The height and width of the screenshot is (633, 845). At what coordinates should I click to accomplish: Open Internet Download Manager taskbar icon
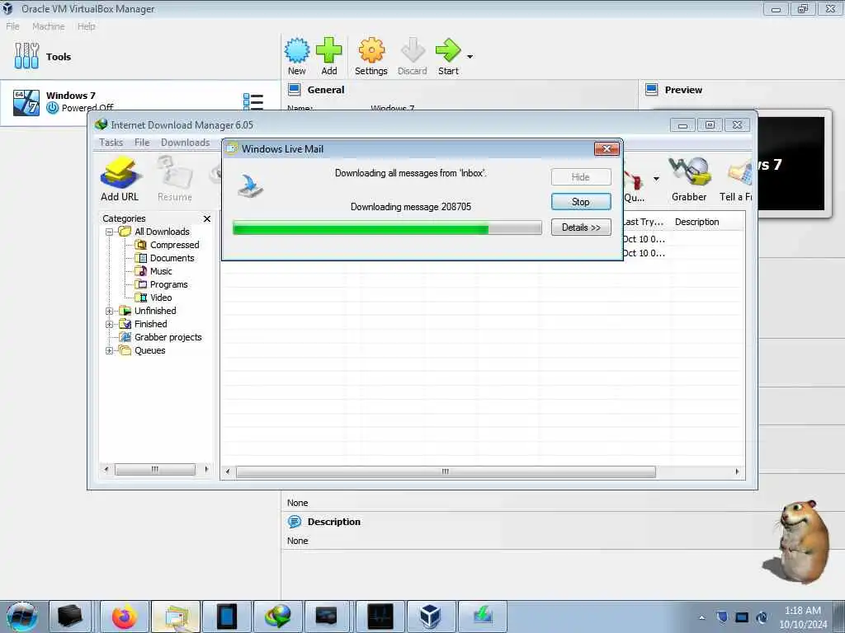pos(278,617)
